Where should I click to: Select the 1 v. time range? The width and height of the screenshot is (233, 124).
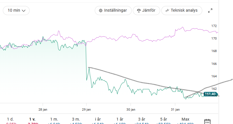32,119
